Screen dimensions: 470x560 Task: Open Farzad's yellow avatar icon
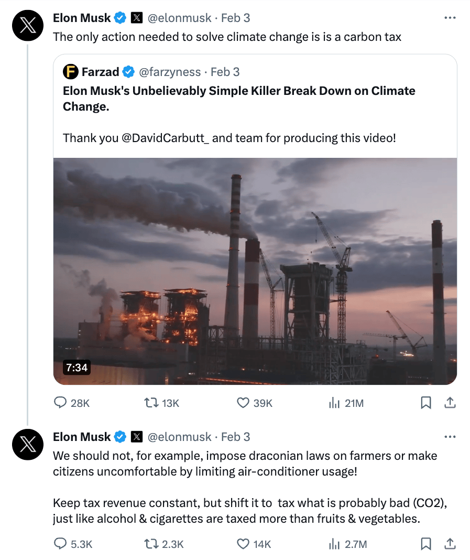click(70, 72)
